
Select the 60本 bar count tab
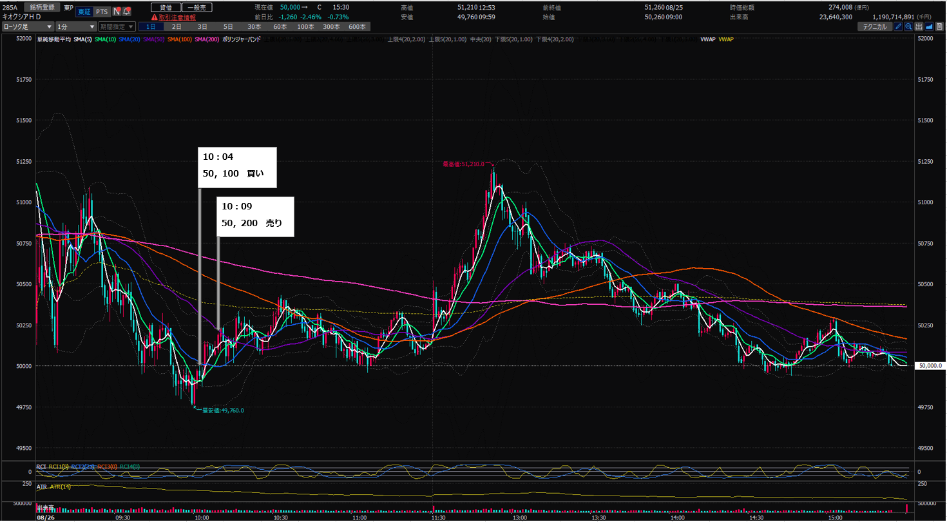click(280, 27)
